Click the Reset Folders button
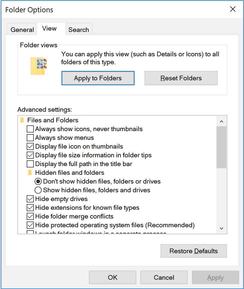Image resolution: width=244 pixels, height=289 pixels. (x=181, y=78)
